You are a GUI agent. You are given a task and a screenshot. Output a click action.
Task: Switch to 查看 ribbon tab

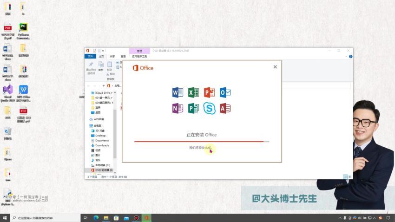click(x=123, y=56)
